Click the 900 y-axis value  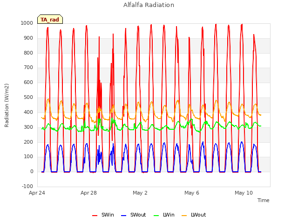(x=28, y=38)
